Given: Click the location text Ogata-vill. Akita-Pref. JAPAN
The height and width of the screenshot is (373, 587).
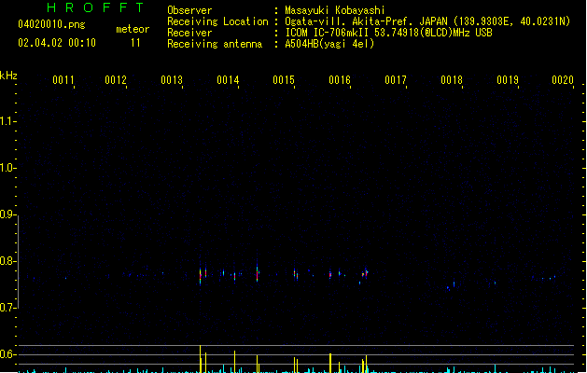Looking at the screenshot, I should 366,21.
